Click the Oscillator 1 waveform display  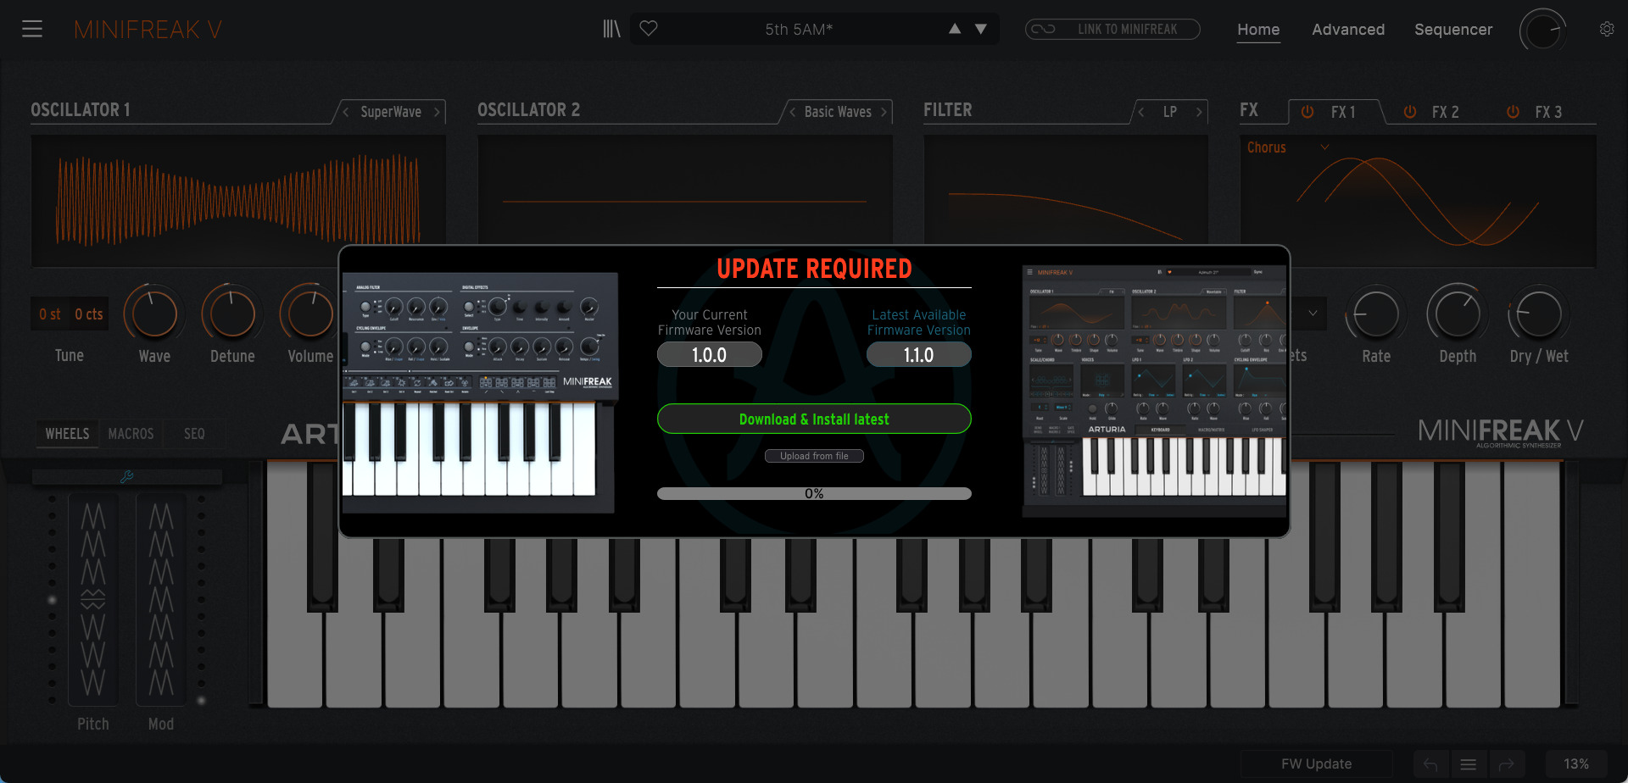(x=238, y=201)
